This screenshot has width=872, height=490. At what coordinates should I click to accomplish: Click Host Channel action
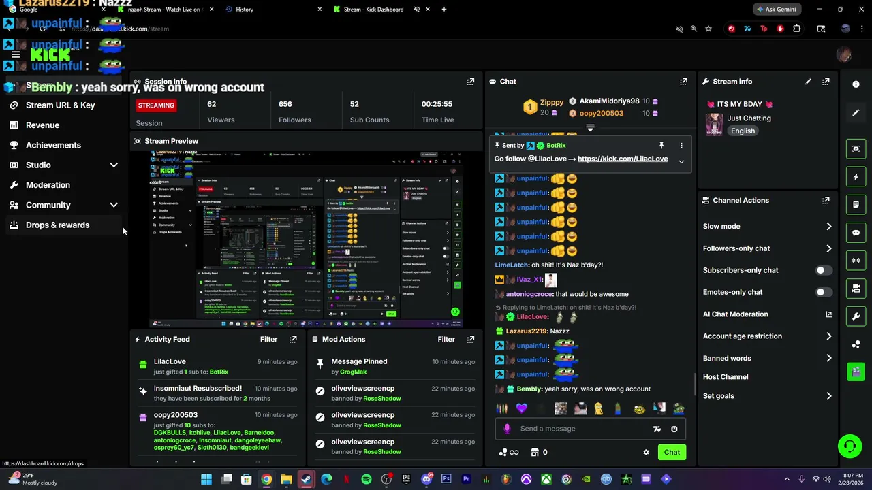[726, 377]
